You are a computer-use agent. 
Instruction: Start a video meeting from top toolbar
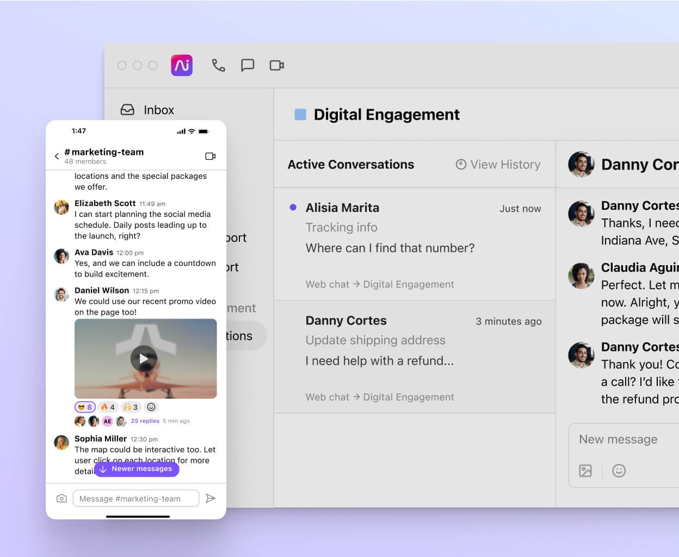[277, 65]
